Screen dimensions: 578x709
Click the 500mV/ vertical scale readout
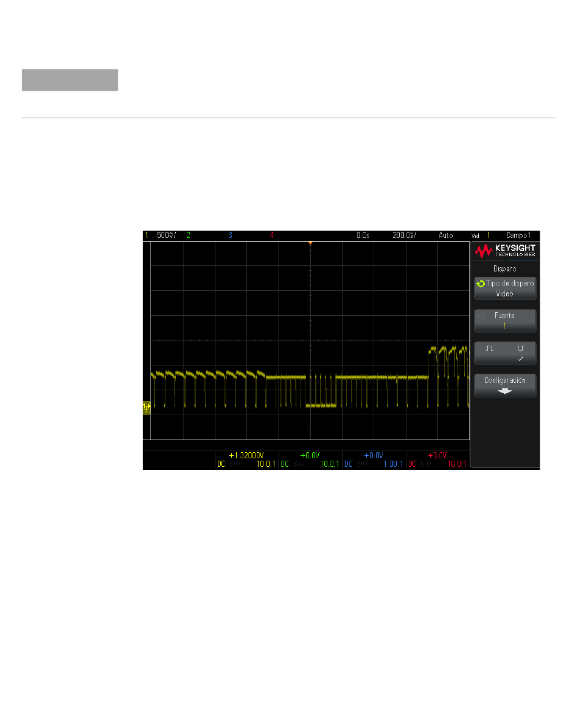coord(166,235)
